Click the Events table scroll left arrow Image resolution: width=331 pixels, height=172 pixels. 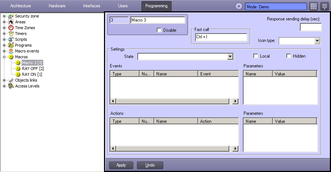(x=113, y=101)
